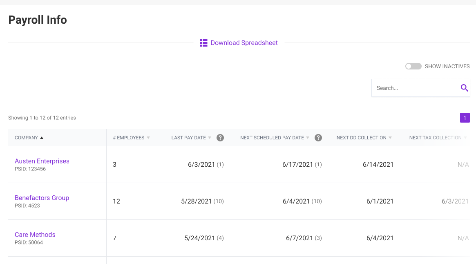This screenshot has width=476, height=264.
Task: Sort by Last Pay Date column arrow
Action: click(x=210, y=138)
